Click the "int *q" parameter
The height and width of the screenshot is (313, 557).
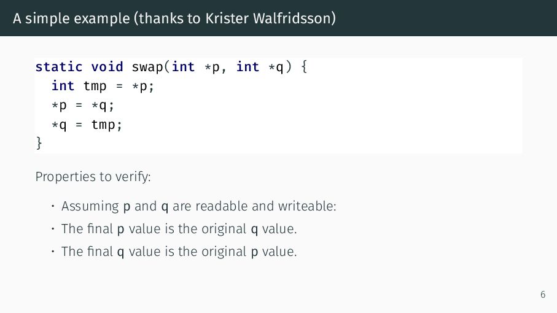click(260, 67)
